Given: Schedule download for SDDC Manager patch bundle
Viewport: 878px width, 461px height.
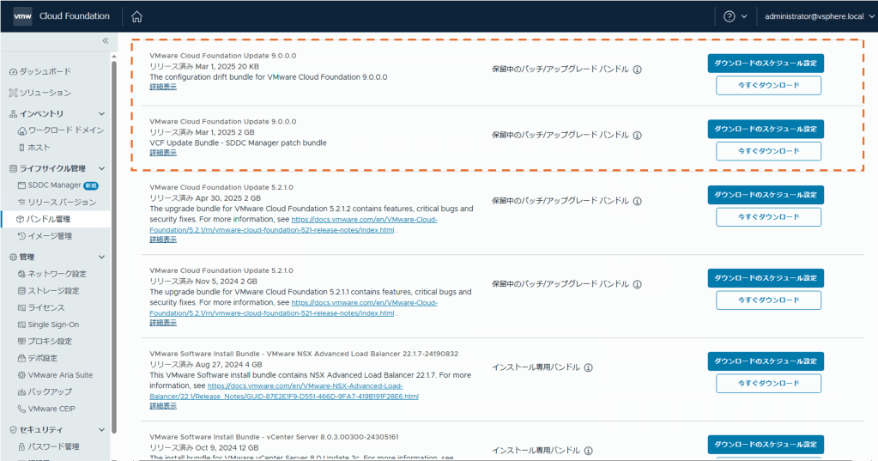Looking at the screenshot, I should point(766,129).
